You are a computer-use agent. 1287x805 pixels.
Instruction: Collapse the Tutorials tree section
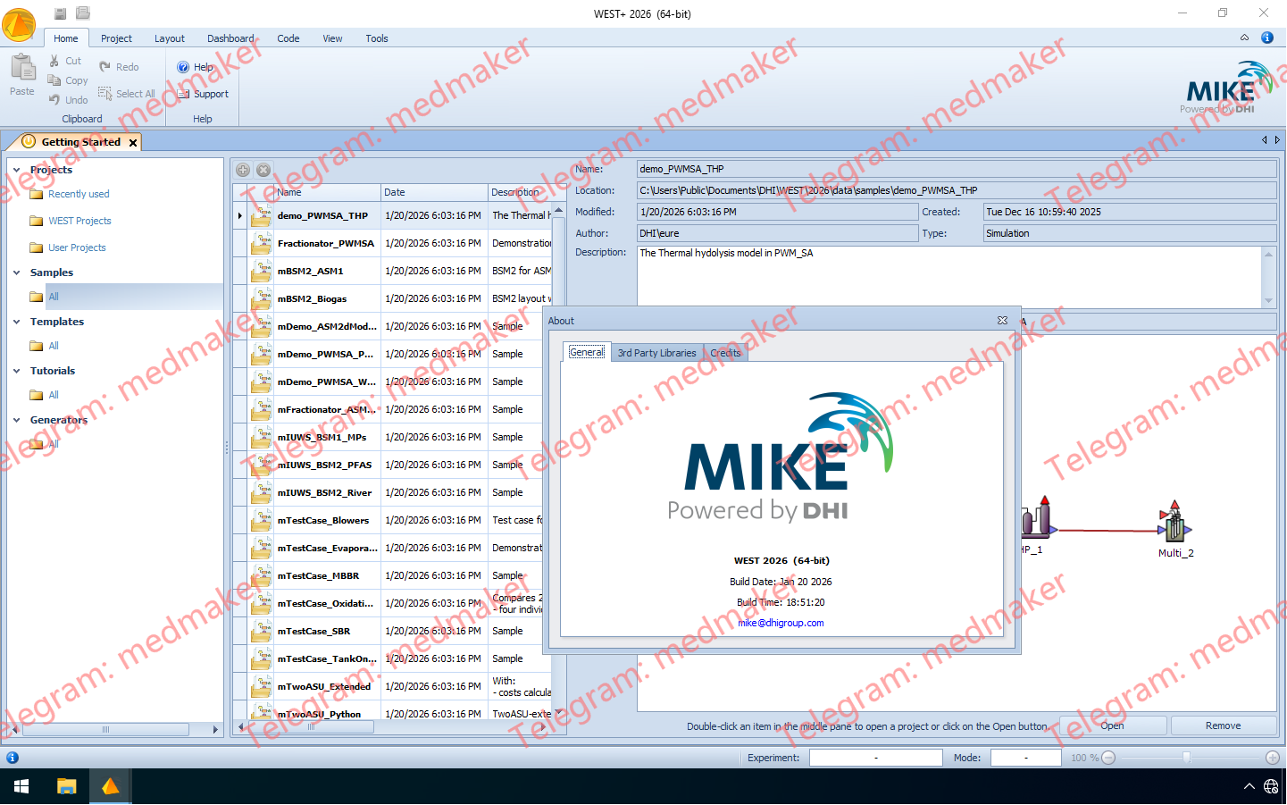17,371
